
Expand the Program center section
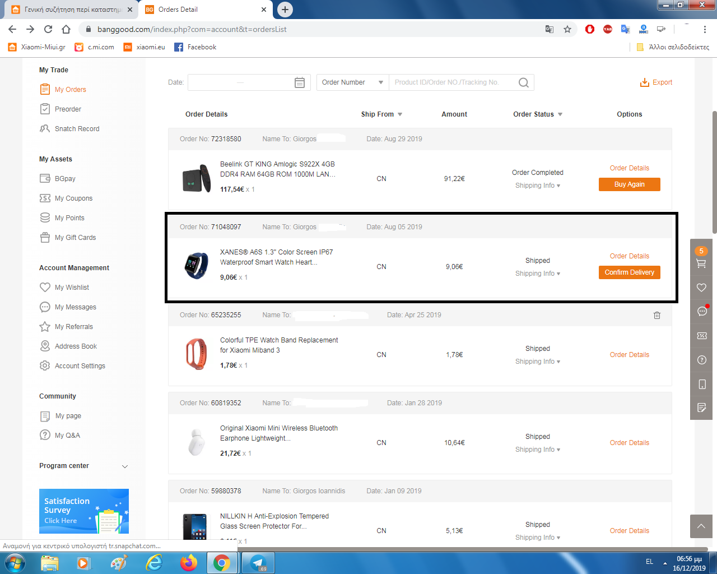point(125,466)
